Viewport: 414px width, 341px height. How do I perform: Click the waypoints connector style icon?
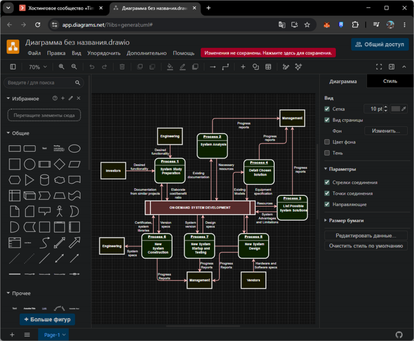(x=225, y=67)
